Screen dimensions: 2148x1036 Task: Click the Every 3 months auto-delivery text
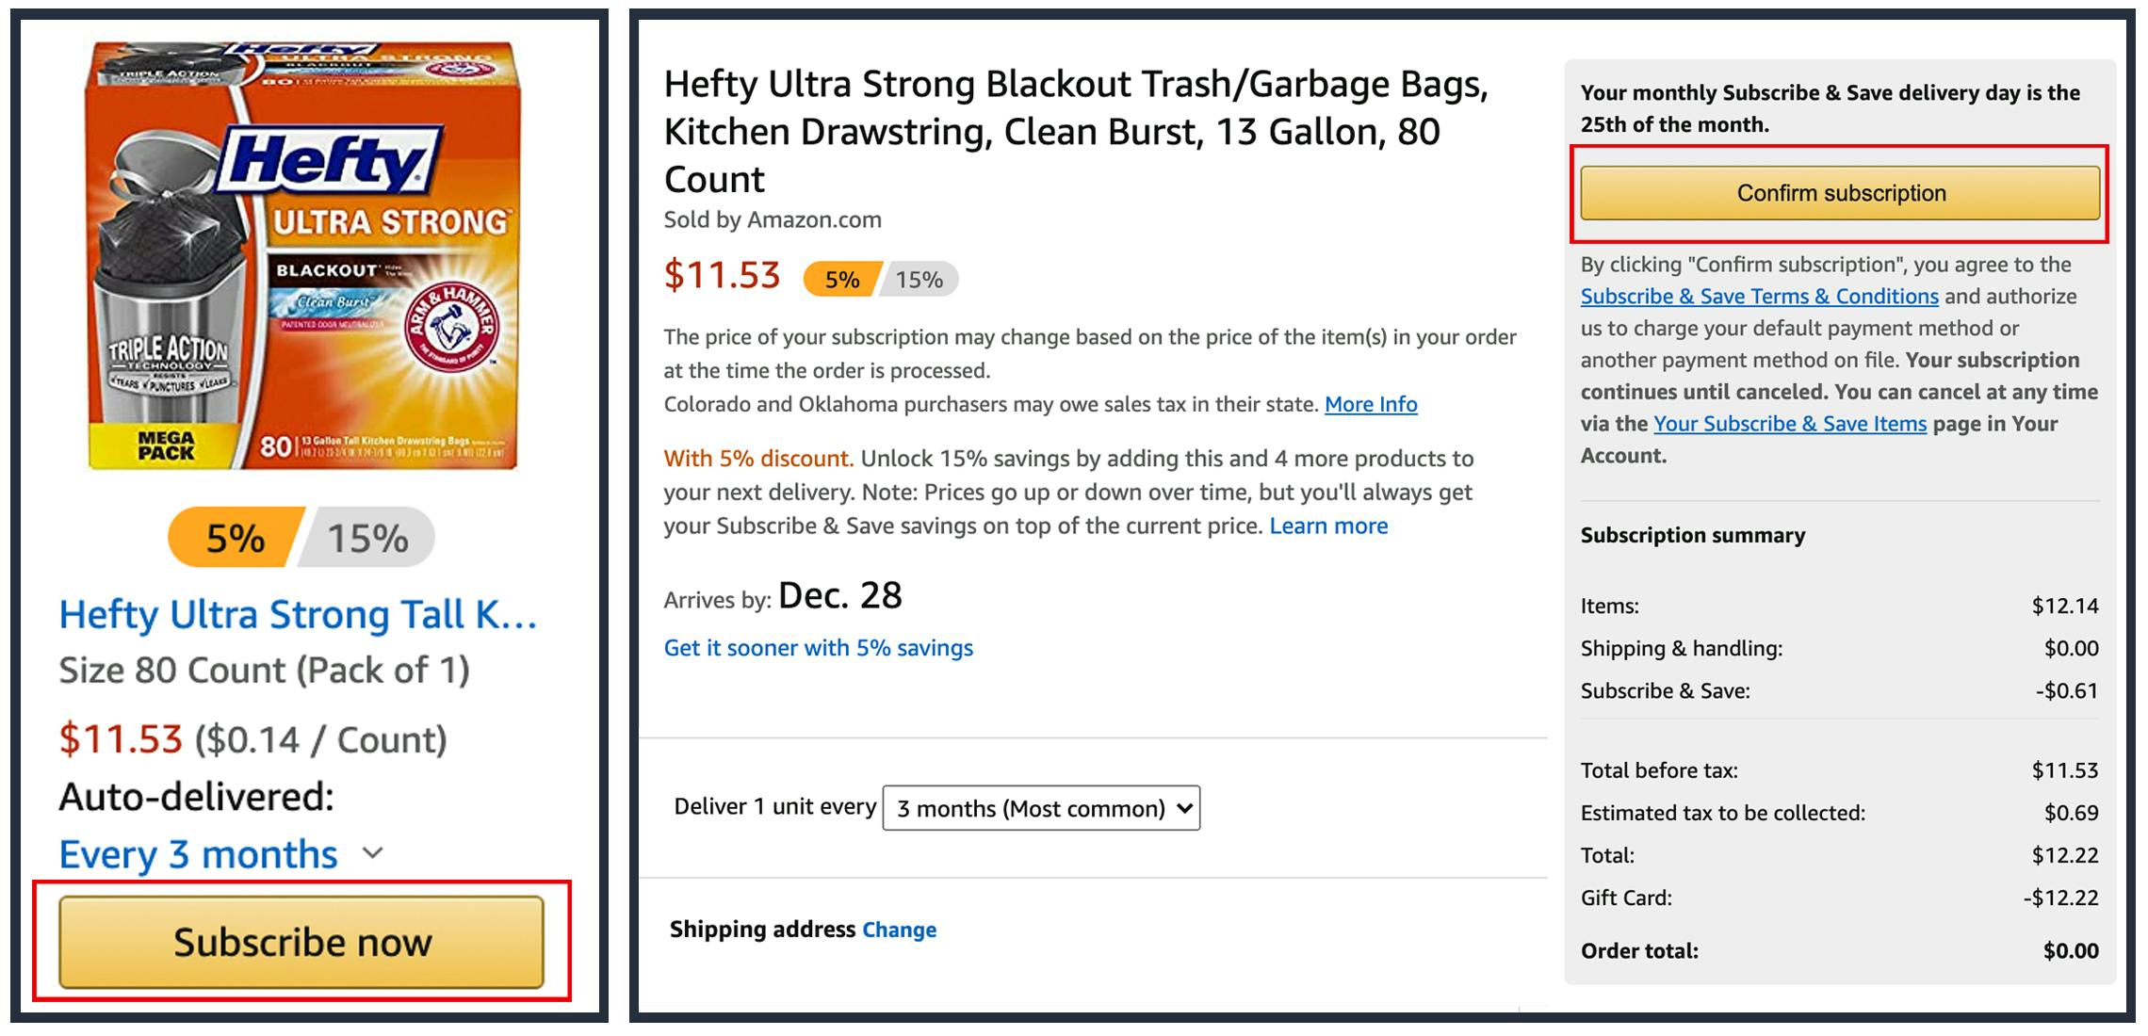(x=198, y=854)
